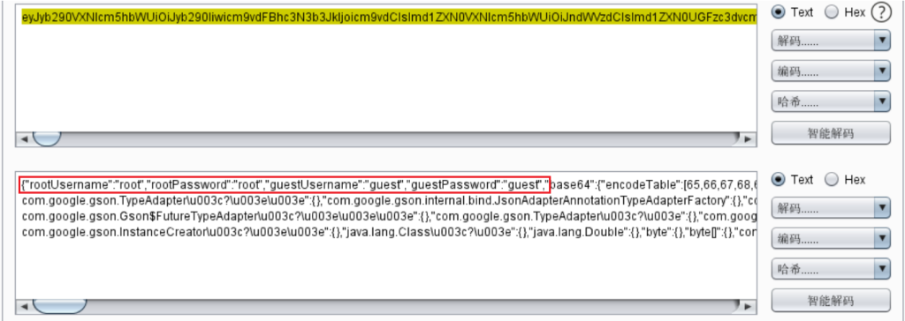
Task: Click the upper scrollbar thumb
Action: [x=47, y=138]
